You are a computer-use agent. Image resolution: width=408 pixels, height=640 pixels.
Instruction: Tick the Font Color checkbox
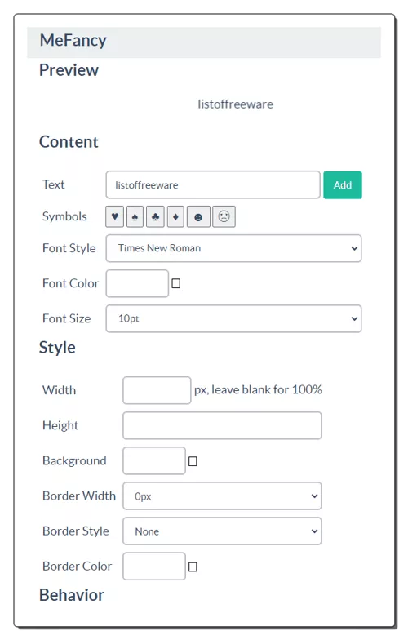(176, 283)
